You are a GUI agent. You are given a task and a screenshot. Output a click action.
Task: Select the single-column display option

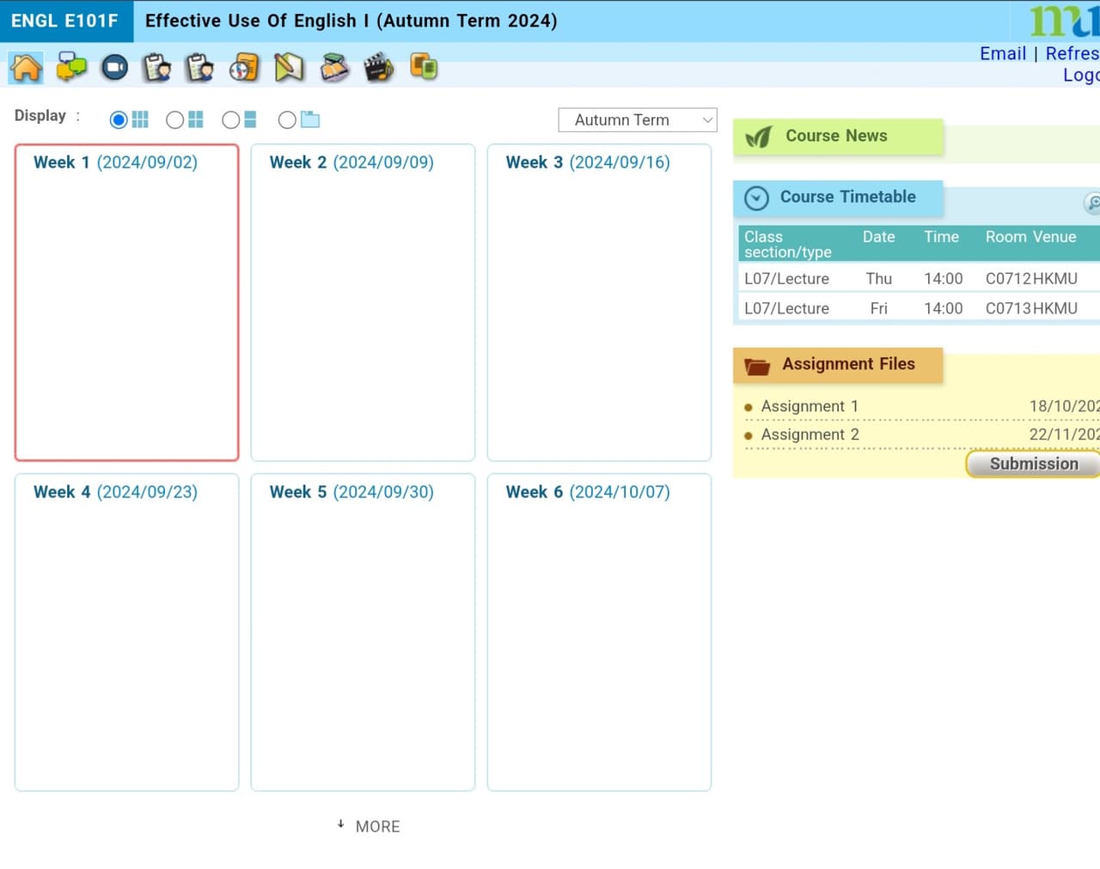point(231,120)
